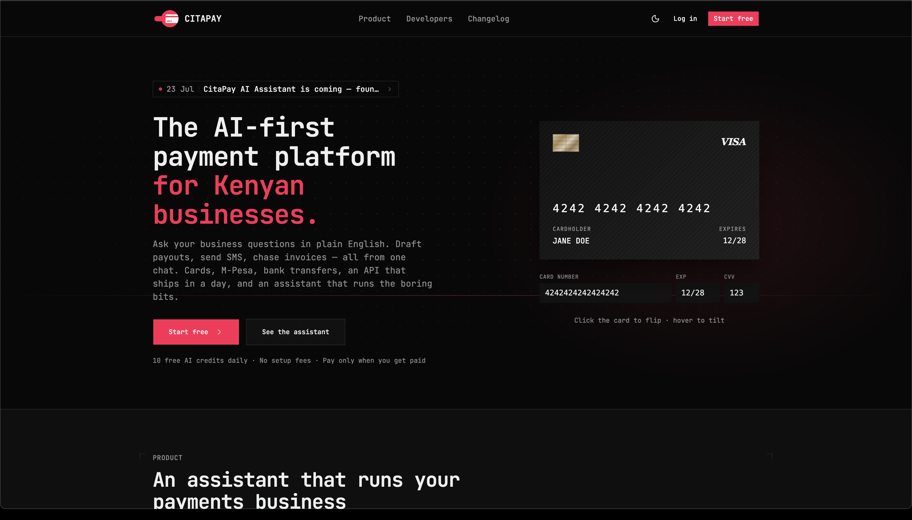Image resolution: width=912 pixels, height=520 pixels.
Task: Focus the Card Number input field
Action: 605,293
